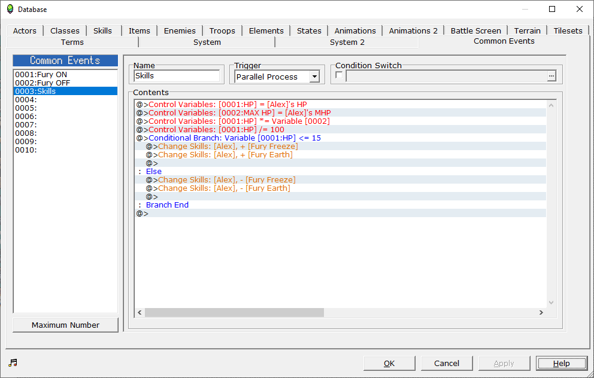The width and height of the screenshot is (594, 378).
Task: Open the Animations tab
Action: pos(355,31)
